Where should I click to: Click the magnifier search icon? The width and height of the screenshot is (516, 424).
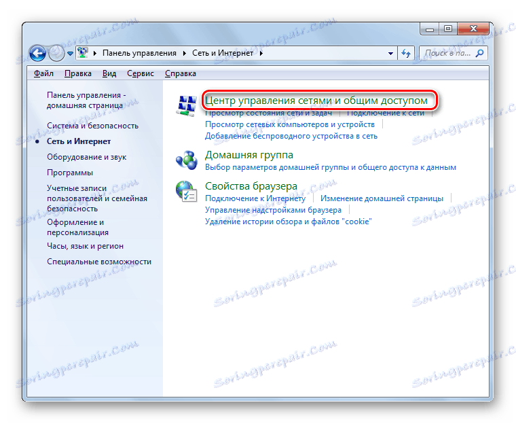tap(480, 53)
